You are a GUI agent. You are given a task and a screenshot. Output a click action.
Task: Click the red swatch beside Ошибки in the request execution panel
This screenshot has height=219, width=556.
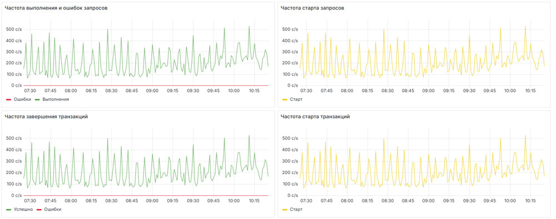pos(9,100)
